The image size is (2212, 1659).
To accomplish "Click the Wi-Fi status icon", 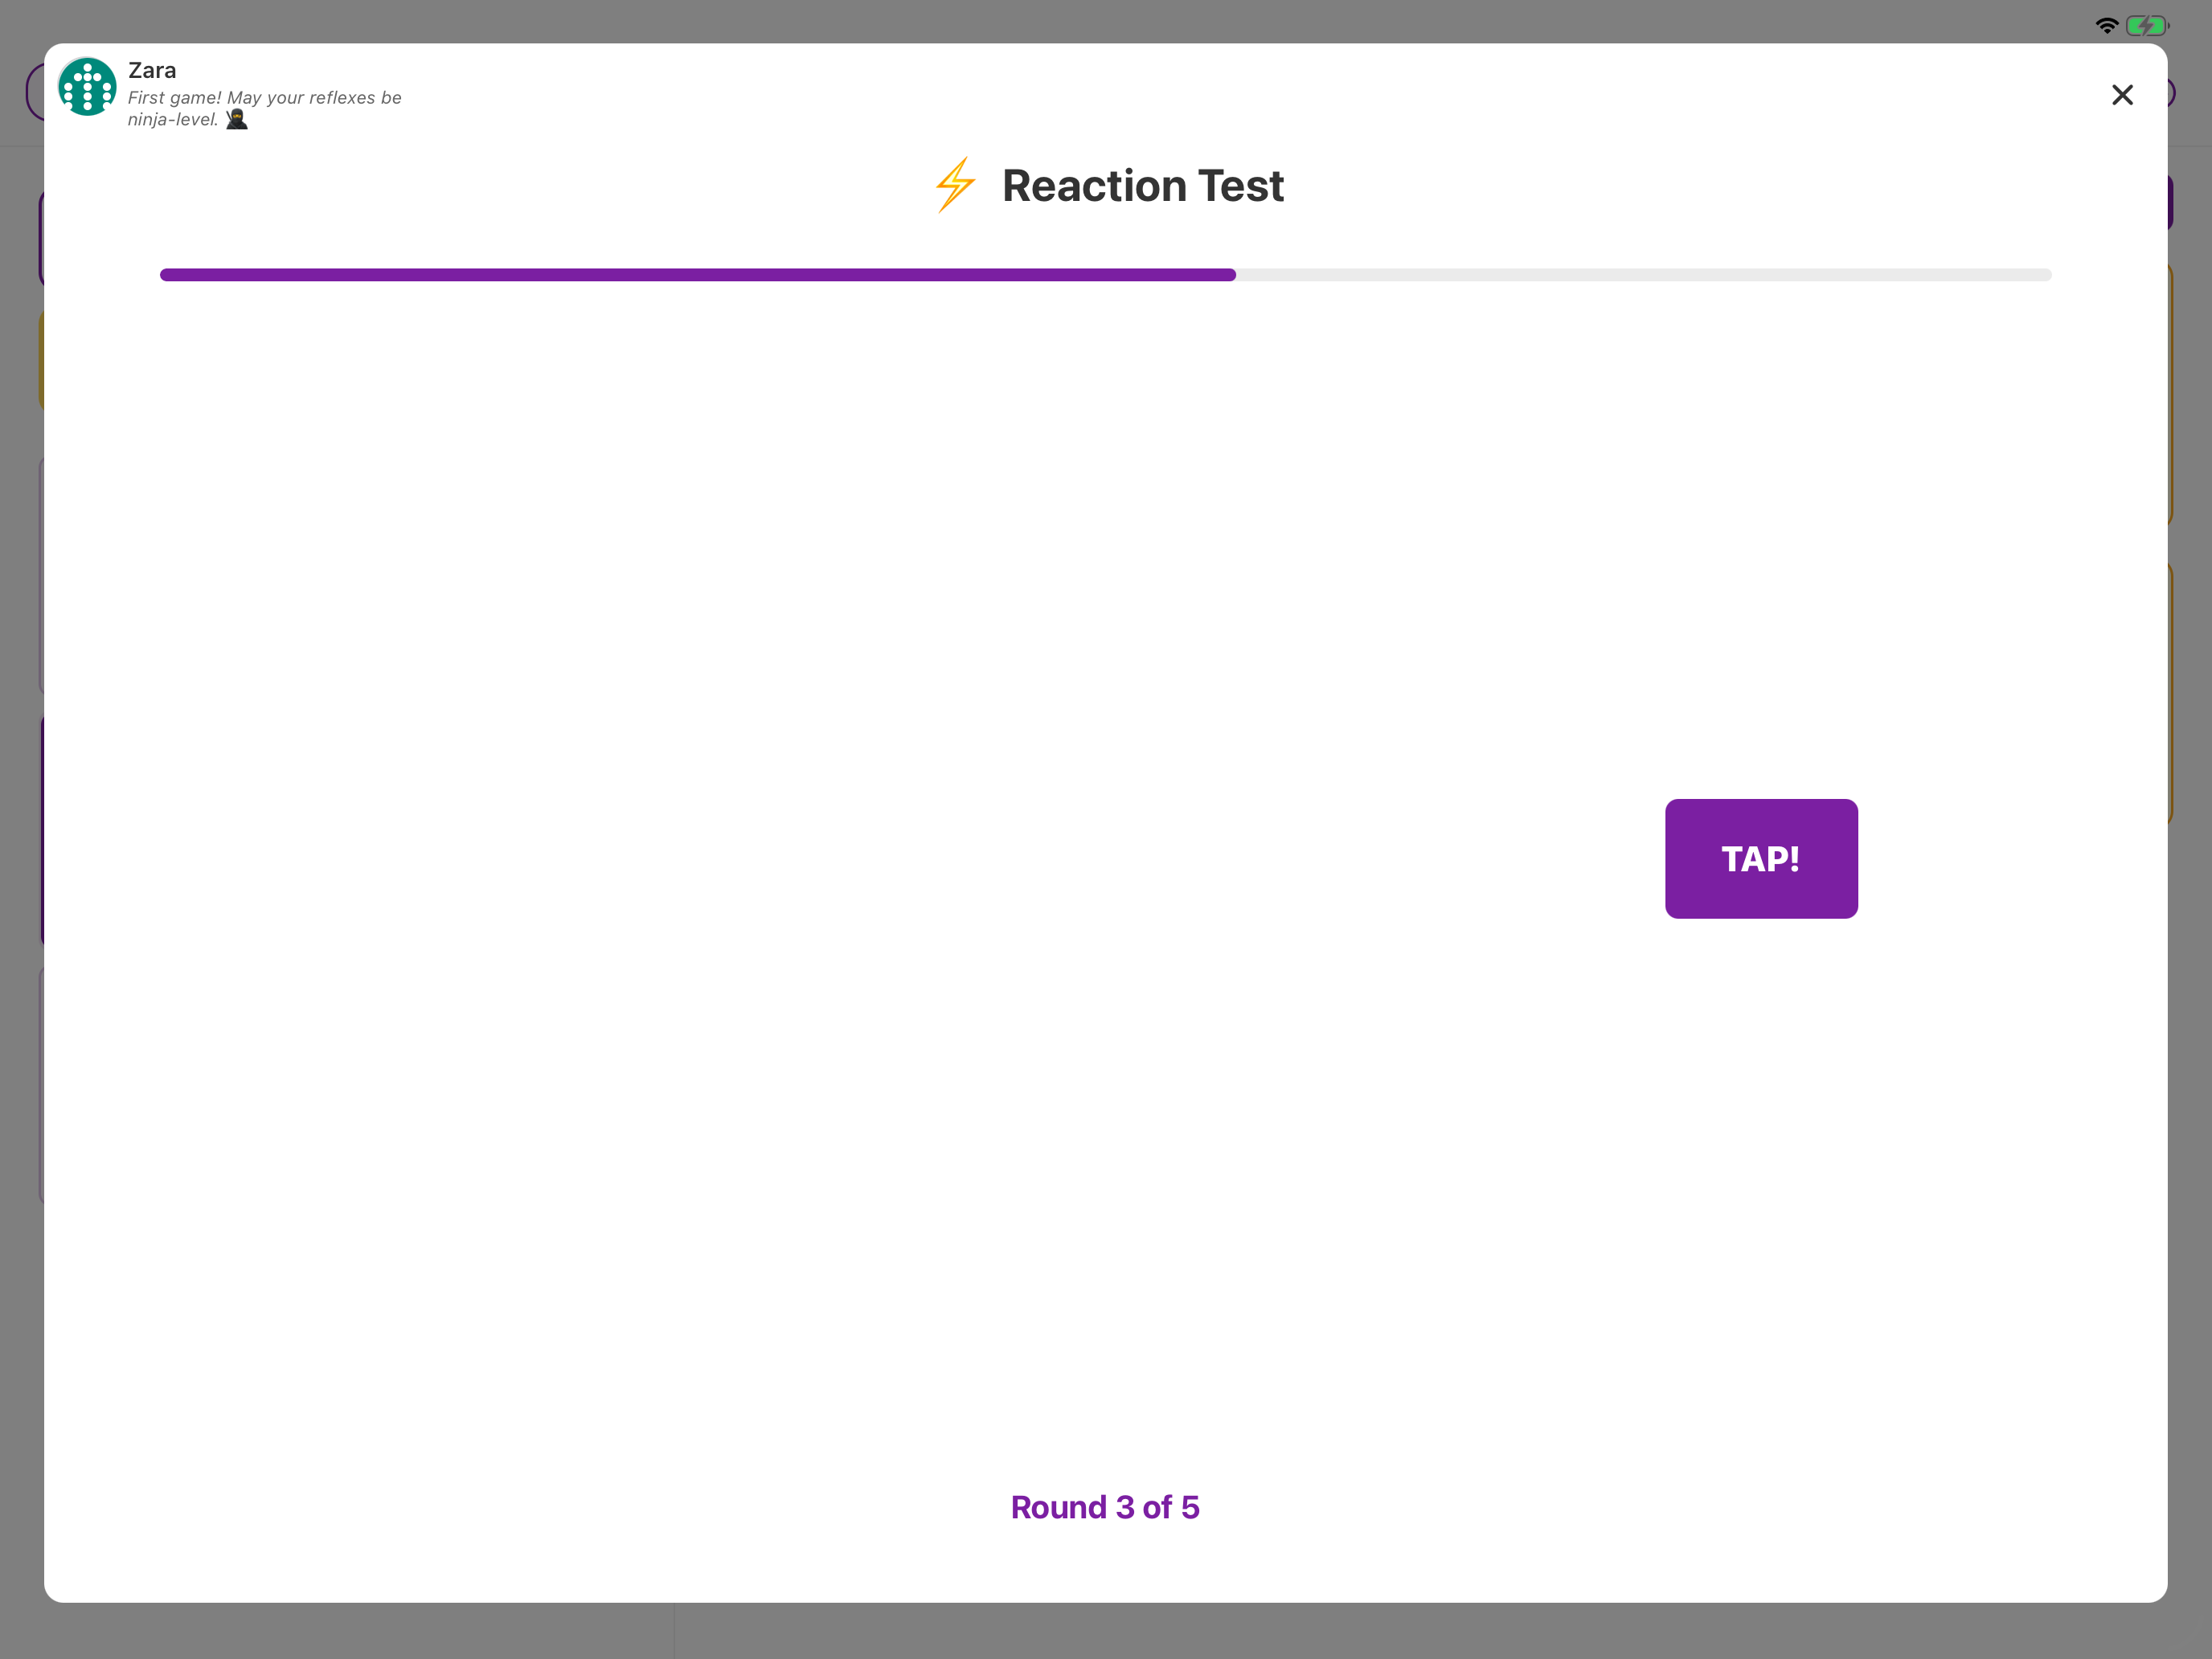I will 2106,26.
